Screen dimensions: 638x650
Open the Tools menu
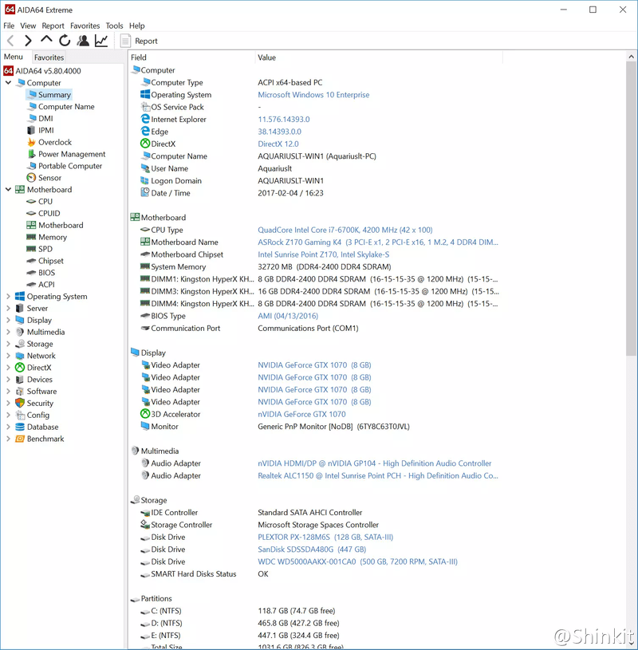(x=114, y=26)
